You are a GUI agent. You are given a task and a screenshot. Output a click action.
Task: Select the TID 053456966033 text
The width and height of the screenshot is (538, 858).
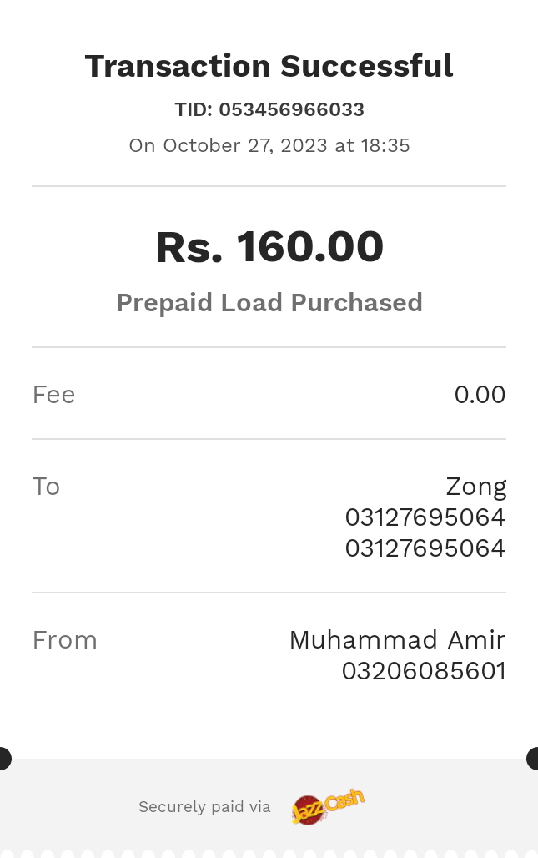[x=269, y=109]
